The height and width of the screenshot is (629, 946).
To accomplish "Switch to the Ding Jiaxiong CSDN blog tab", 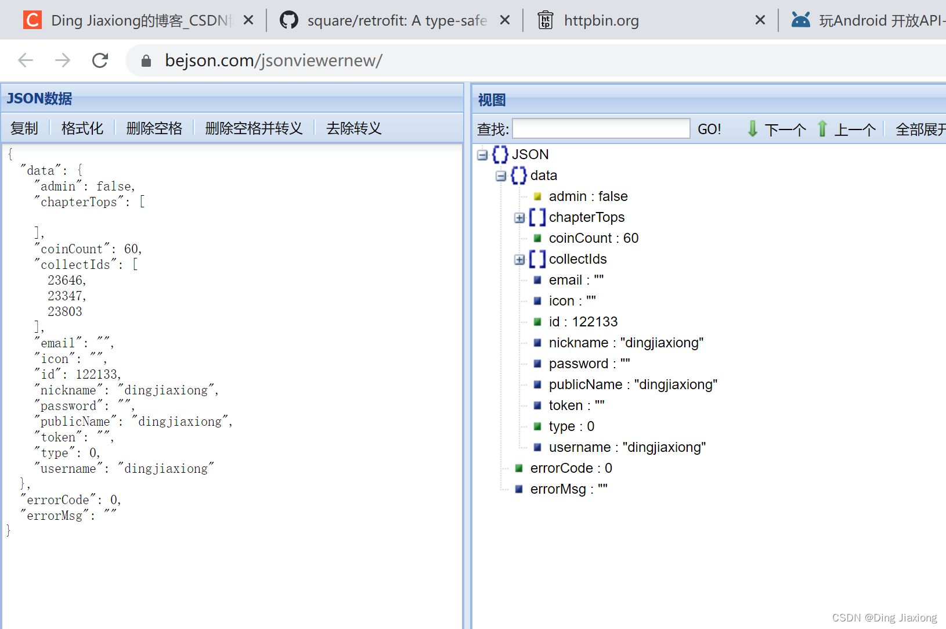I will tap(139, 20).
